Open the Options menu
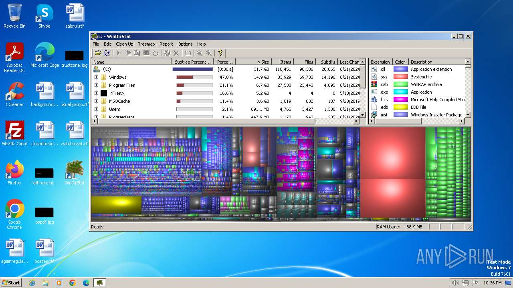Viewport: 513px width, 288px height. tap(185, 44)
